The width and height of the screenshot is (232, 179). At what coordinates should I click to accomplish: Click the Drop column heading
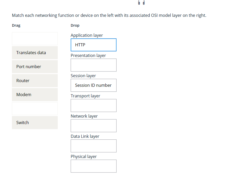pyautogui.click(x=75, y=25)
